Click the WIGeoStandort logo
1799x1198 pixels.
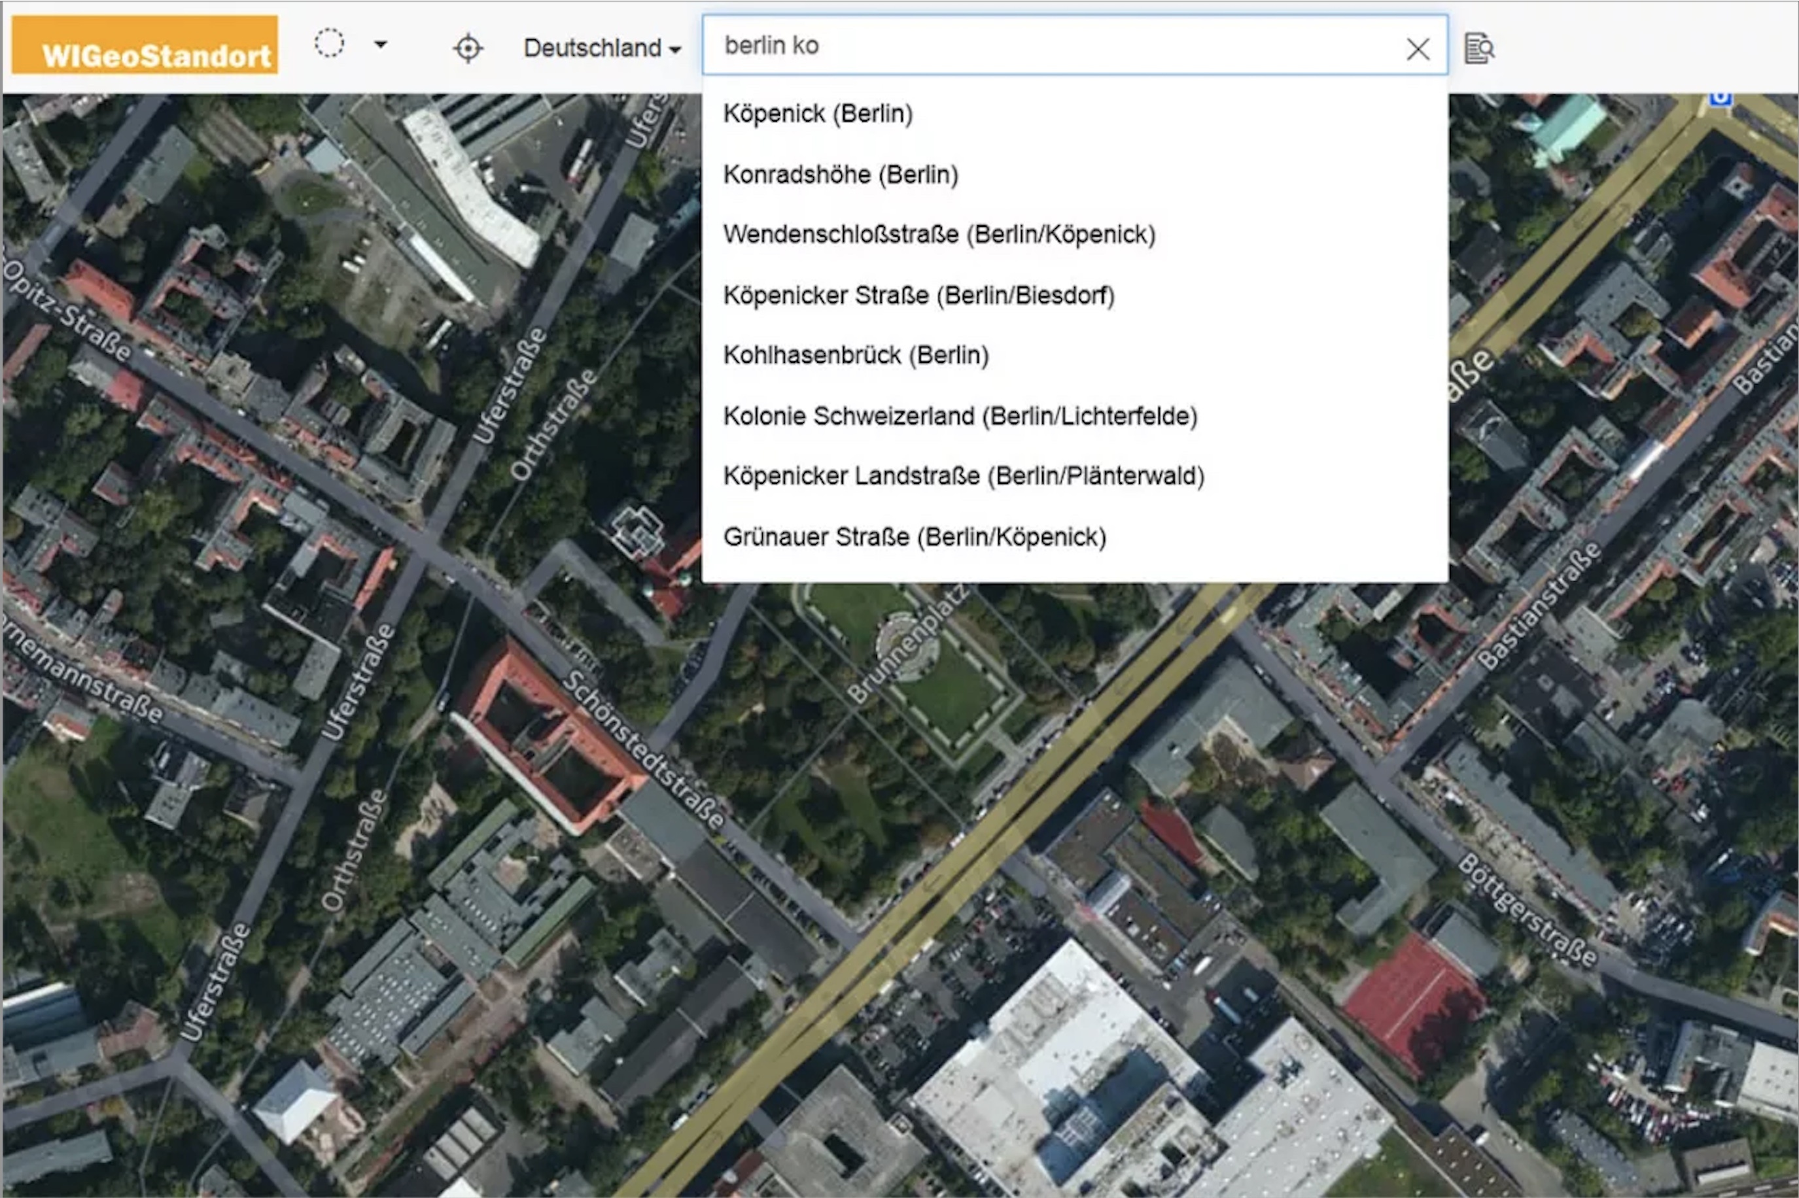pos(145,45)
